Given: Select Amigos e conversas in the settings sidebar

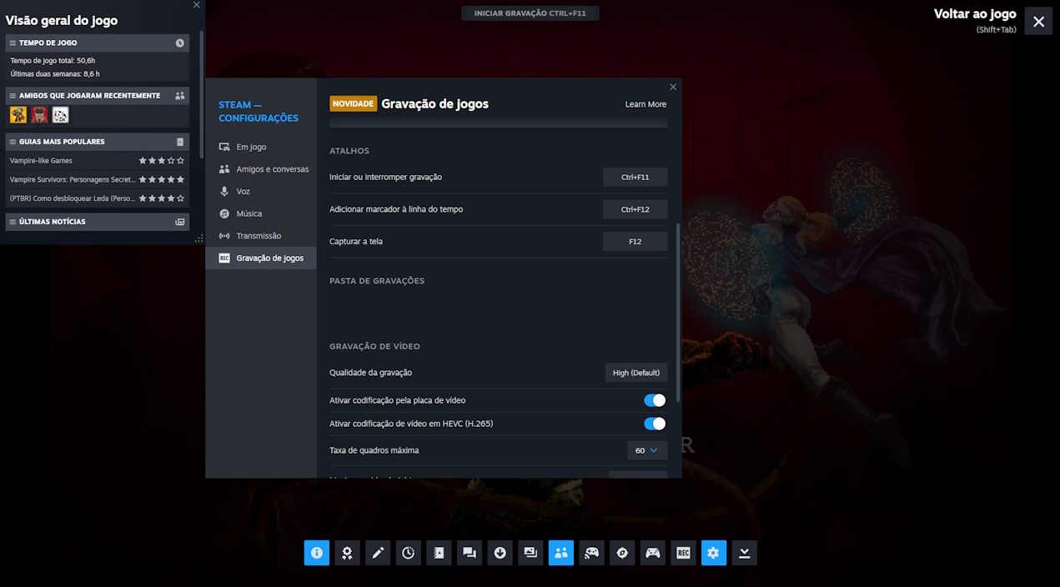Looking at the screenshot, I should click(x=272, y=169).
